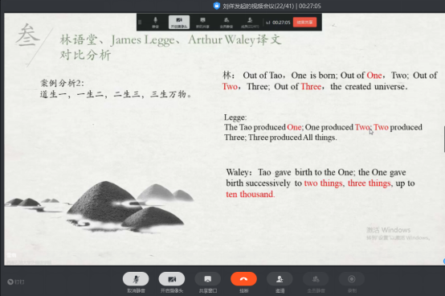
Task: Stop sharing with the red end button
Action: coord(304,23)
